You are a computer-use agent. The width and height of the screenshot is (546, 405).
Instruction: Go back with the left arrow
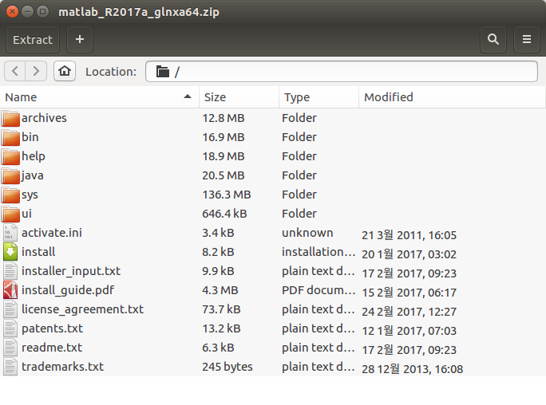[x=14, y=71]
